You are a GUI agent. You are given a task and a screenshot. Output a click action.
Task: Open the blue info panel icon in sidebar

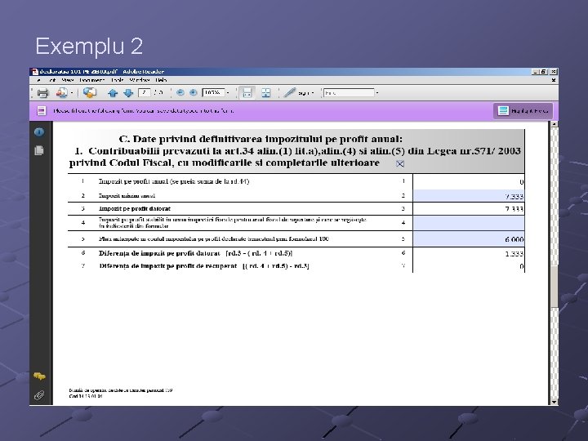click(x=39, y=132)
